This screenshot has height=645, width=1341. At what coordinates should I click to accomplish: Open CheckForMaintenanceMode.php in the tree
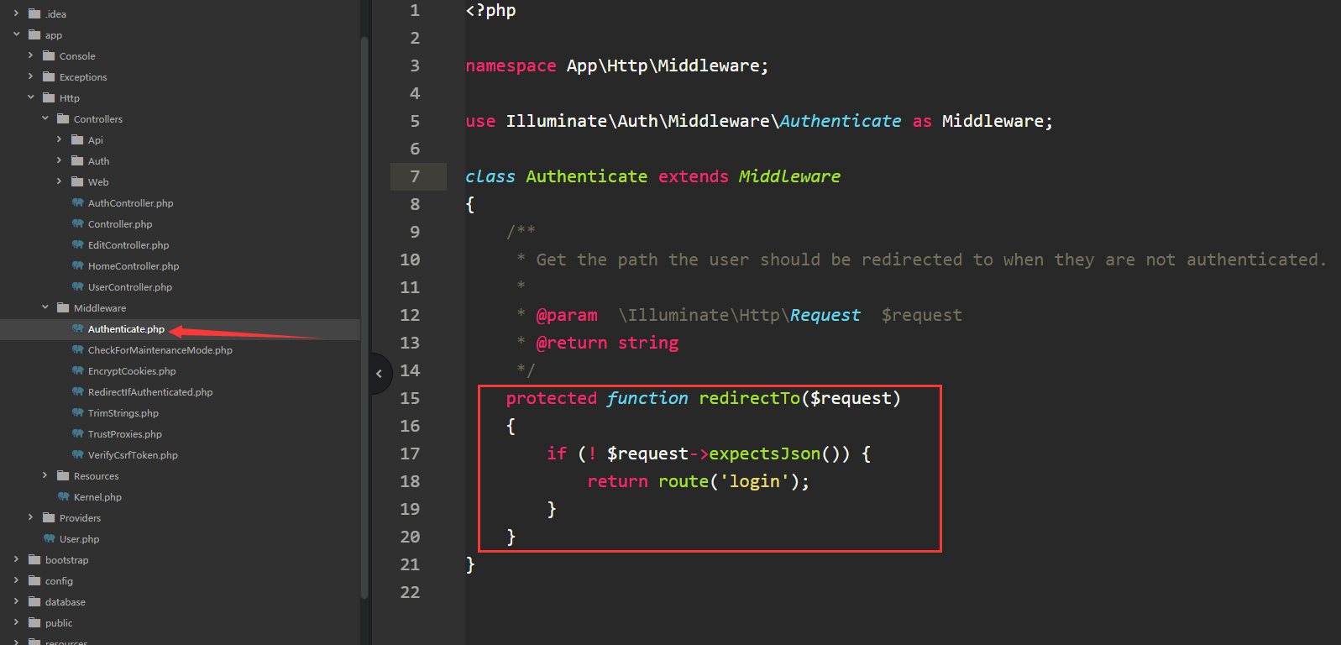[160, 350]
